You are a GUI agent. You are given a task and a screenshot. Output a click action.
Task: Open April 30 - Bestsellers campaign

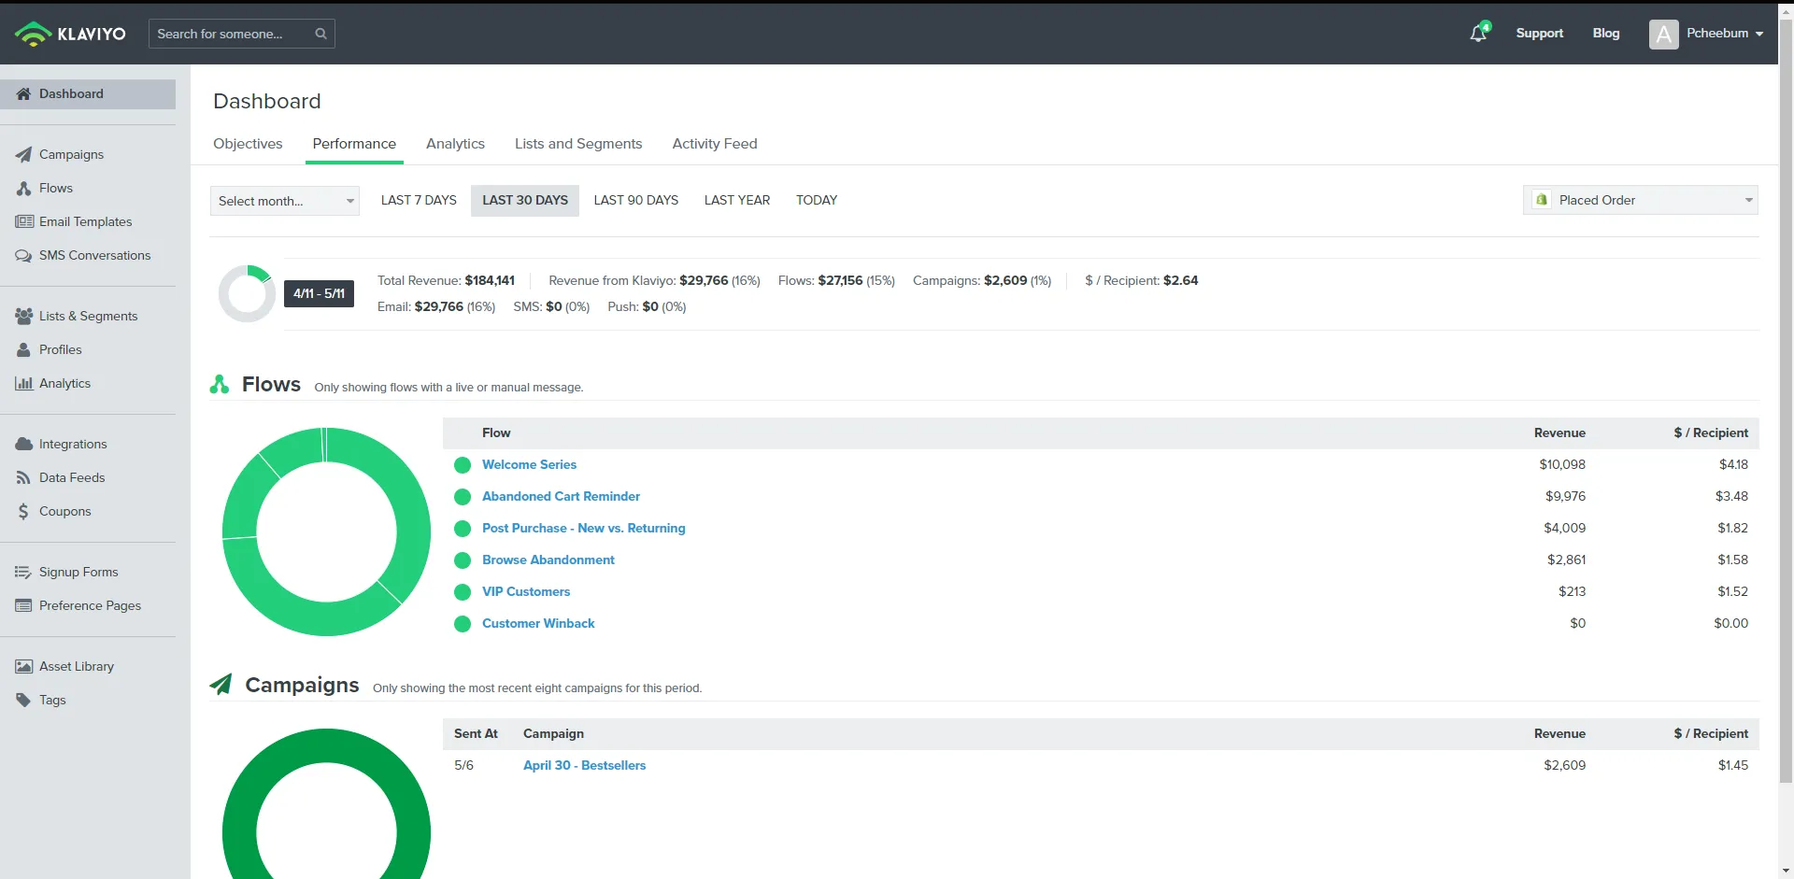point(584,766)
